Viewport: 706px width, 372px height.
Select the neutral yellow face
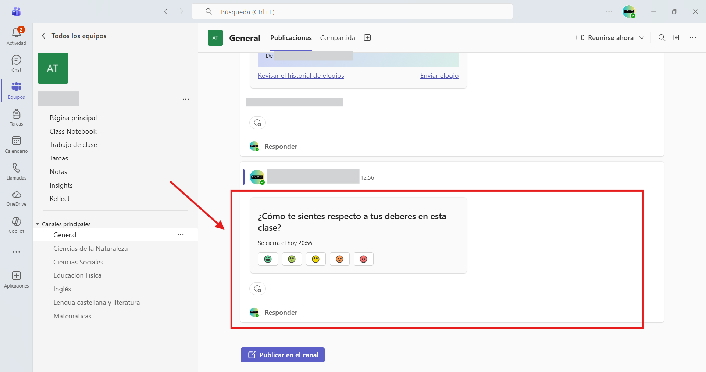pyautogui.click(x=315, y=259)
